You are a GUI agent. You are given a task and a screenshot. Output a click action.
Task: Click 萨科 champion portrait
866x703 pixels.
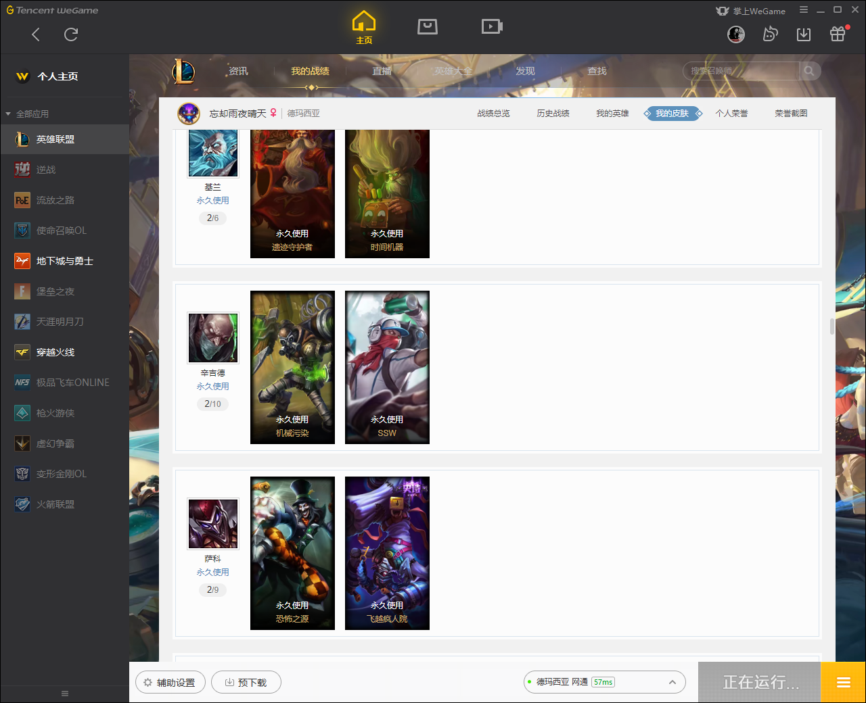click(213, 524)
